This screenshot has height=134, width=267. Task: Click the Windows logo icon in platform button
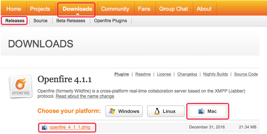pyautogui.click(x=112, y=111)
